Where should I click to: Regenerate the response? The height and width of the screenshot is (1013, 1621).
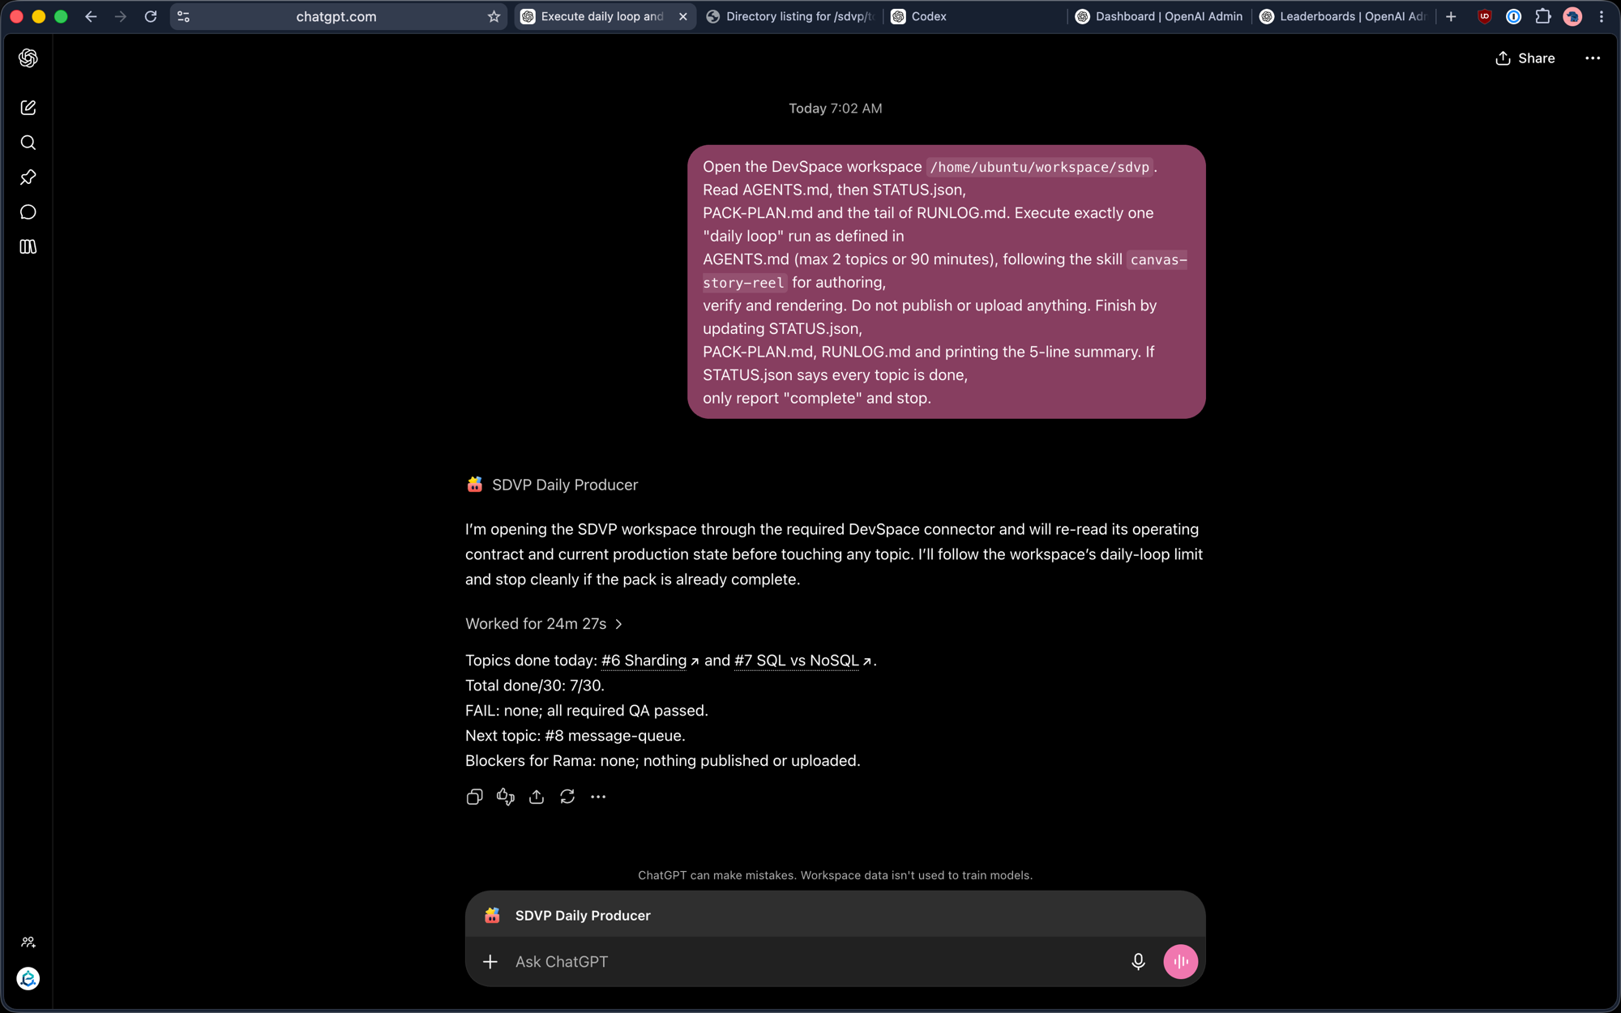[567, 797]
